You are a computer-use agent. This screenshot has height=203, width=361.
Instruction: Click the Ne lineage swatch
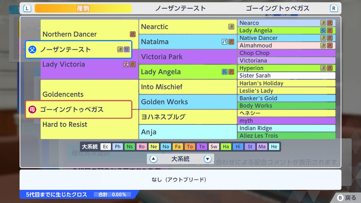(154, 146)
